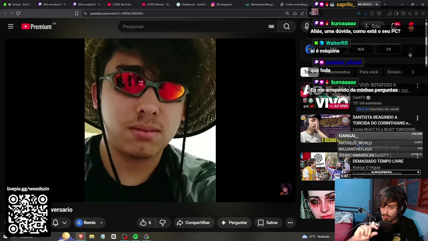Open CazéTV channel link
The height and width of the screenshot is (241, 428).
[x=359, y=97]
